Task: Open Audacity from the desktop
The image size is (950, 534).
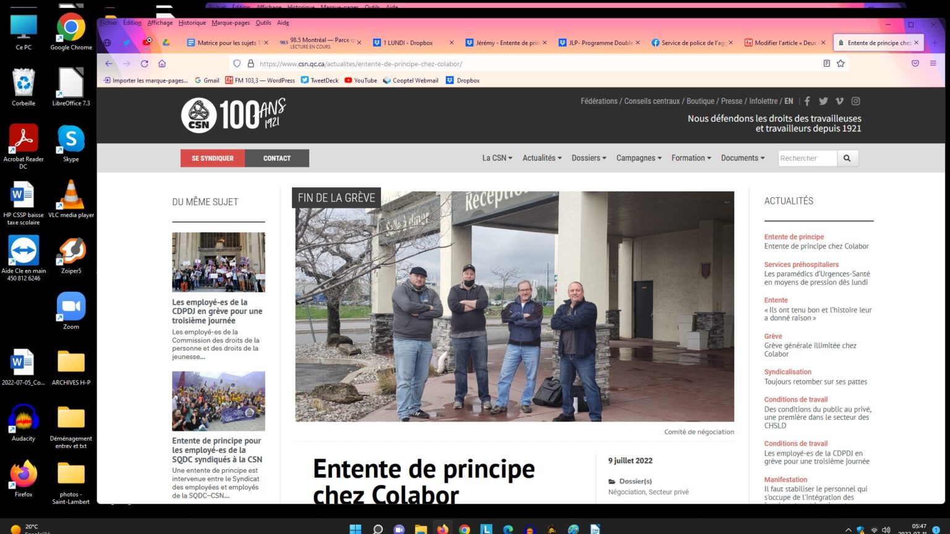Action: point(24,420)
